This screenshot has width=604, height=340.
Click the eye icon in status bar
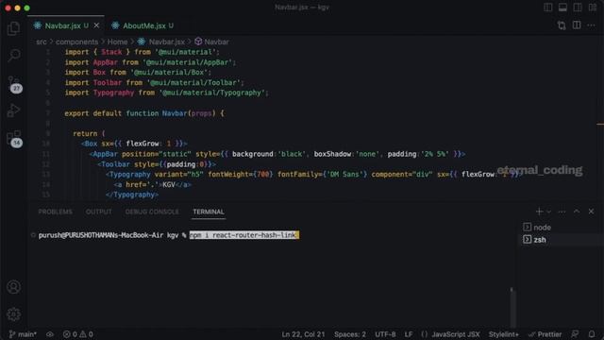pyautogui.click(x=50, y=334)
